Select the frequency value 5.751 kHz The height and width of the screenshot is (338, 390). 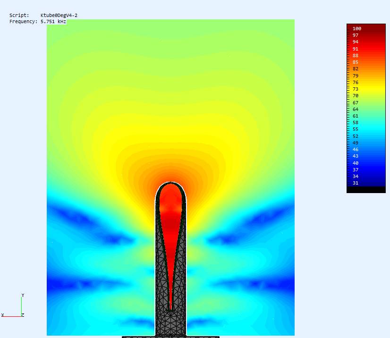click(x=53, y=22)
